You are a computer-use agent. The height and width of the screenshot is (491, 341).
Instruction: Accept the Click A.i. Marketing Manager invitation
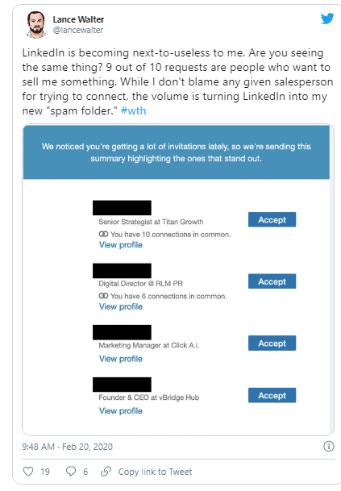[x=272, y=343]
